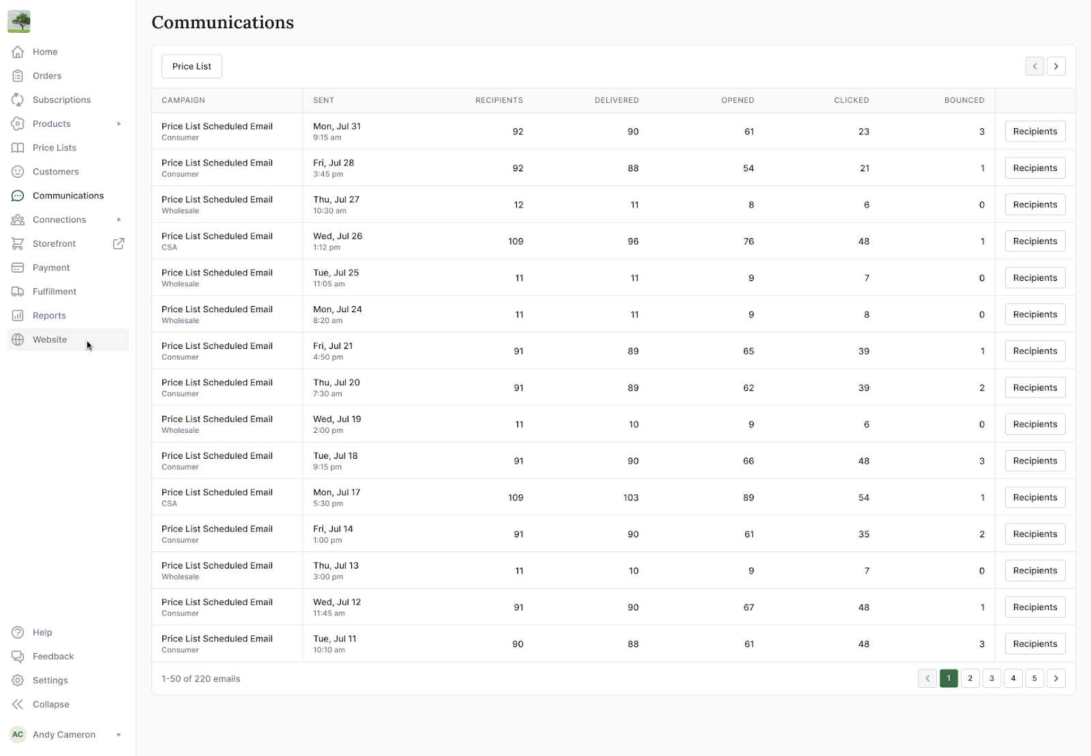Go to page 5

tap(1034, 678)
